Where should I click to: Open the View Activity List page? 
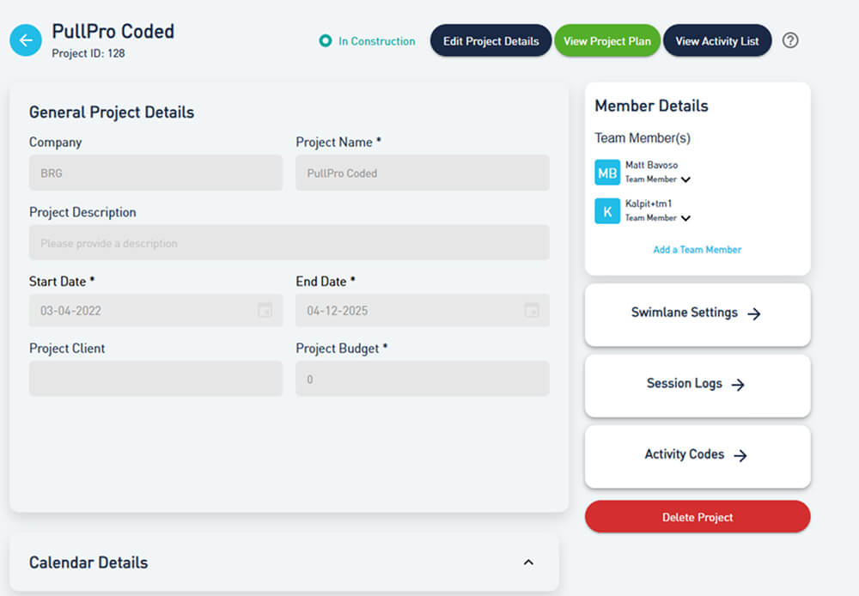point(717,41)
